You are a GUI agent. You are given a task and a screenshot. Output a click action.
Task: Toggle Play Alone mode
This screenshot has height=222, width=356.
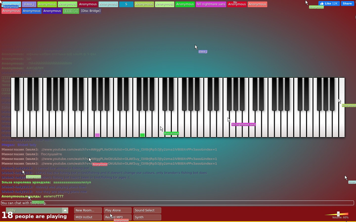click(x=117, y=210)
